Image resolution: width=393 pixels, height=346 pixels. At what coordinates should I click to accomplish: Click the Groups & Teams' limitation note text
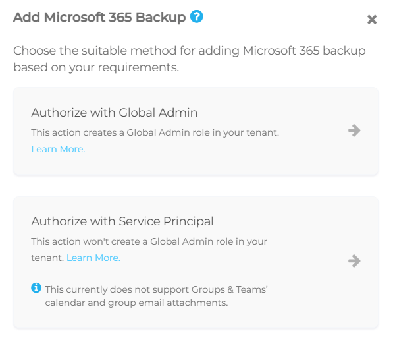point(156,296)
